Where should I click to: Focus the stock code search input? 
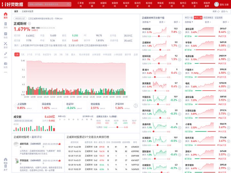pyautogui.click(x=47, y=4)
